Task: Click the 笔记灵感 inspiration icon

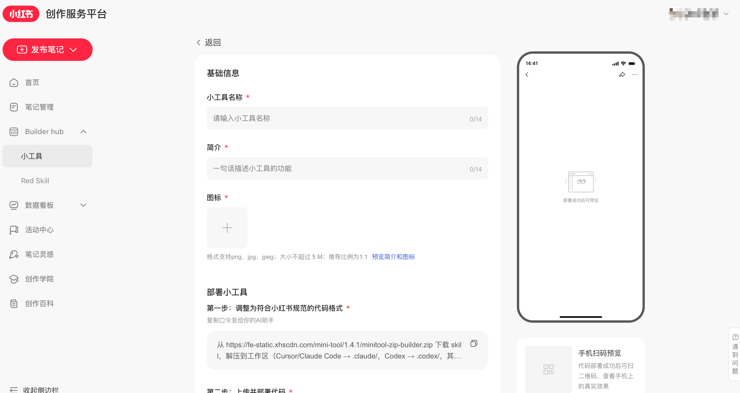Action: (x=14, y=255)
